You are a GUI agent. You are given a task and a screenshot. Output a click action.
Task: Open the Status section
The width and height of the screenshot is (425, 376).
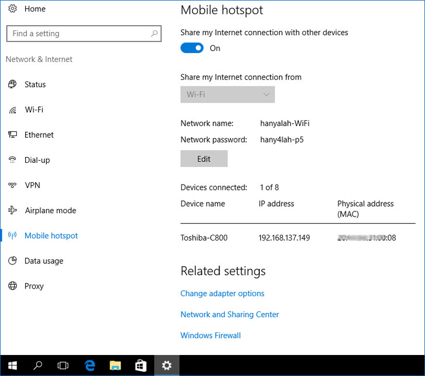click(x=35, y=84)
